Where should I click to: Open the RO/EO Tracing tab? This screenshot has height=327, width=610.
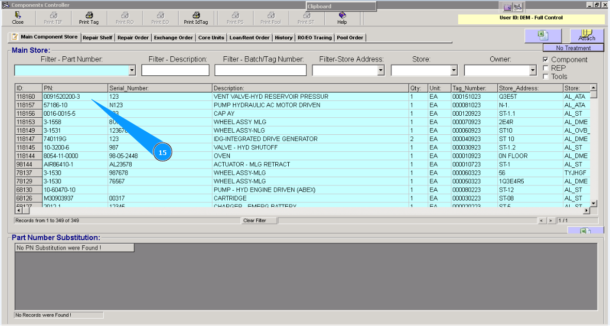(315, 37)
